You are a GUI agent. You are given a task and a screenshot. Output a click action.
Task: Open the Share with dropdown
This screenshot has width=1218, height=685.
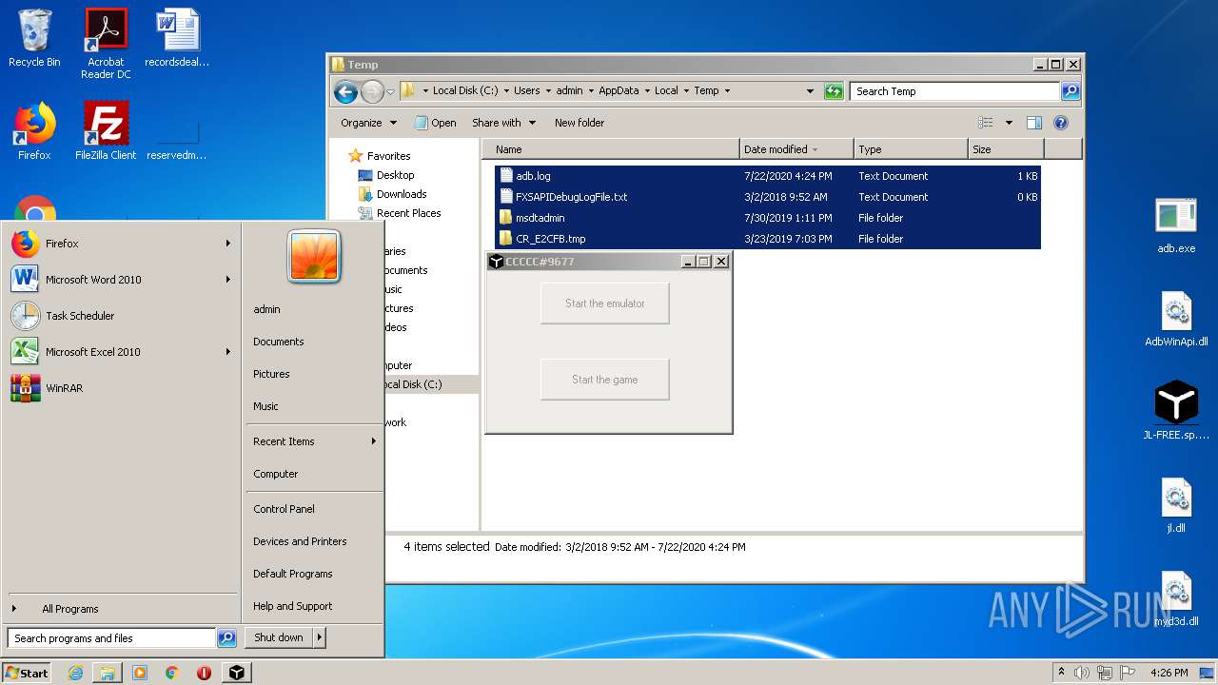pyautogui.click(x=503, y=123)
